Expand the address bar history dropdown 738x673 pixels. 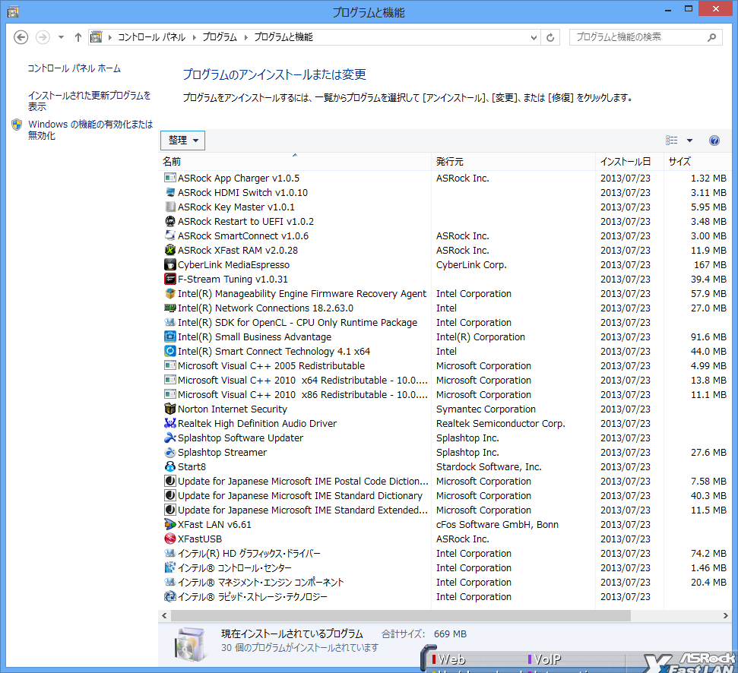(x=534, y=38)
